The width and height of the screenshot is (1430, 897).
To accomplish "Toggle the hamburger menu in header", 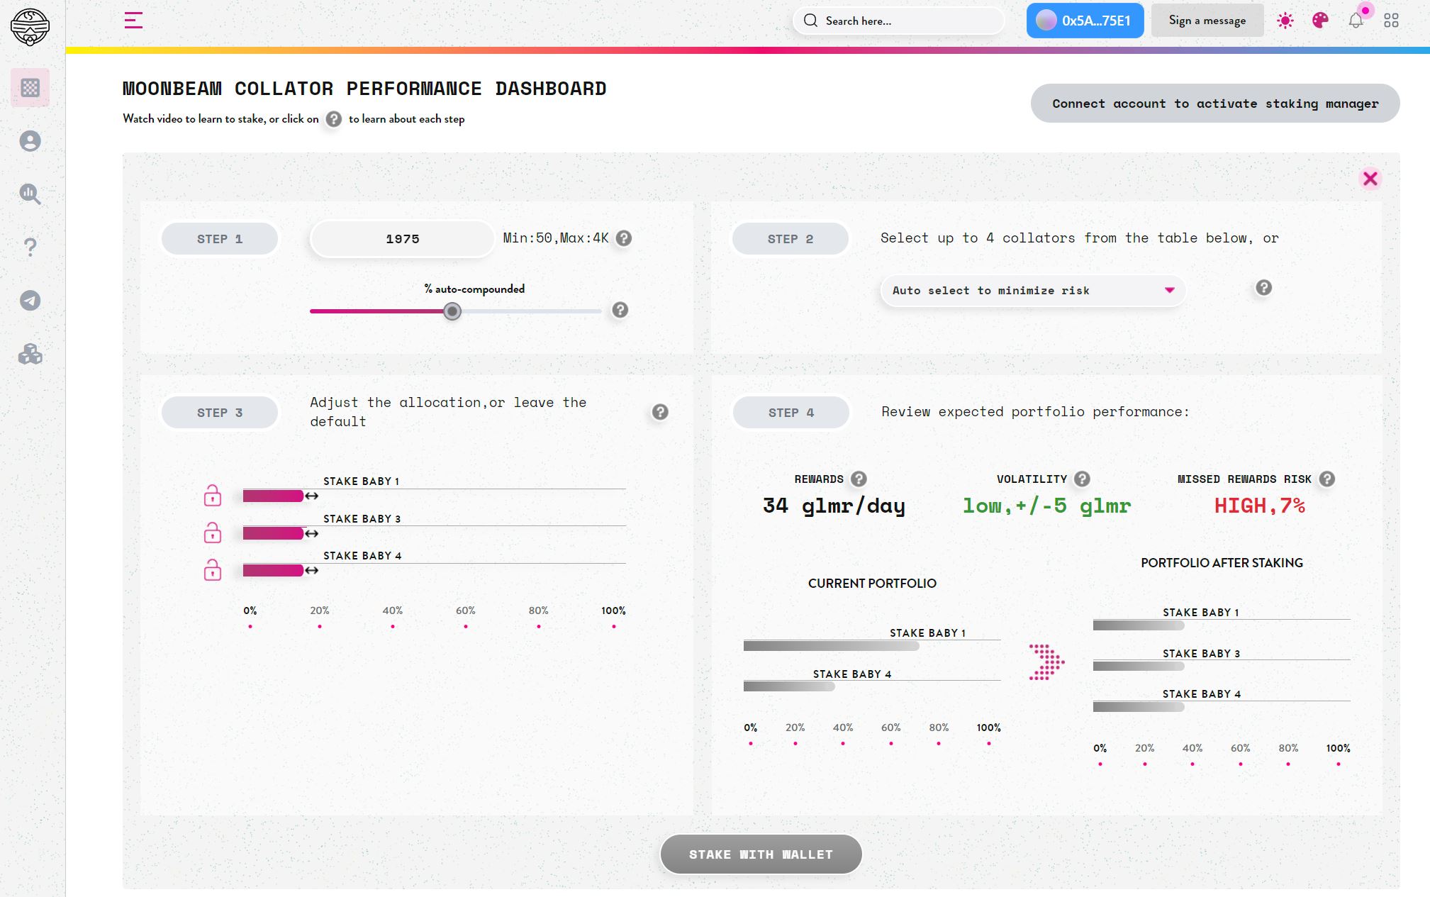I will tap(133, 21).
